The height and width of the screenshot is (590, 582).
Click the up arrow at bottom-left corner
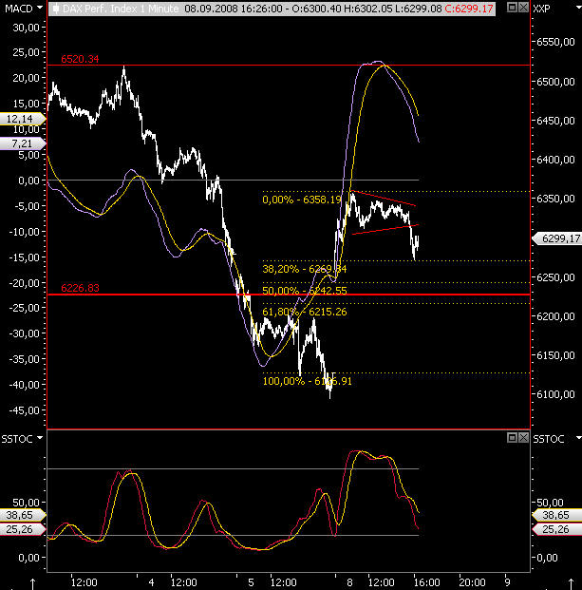[x=32, y=583]
